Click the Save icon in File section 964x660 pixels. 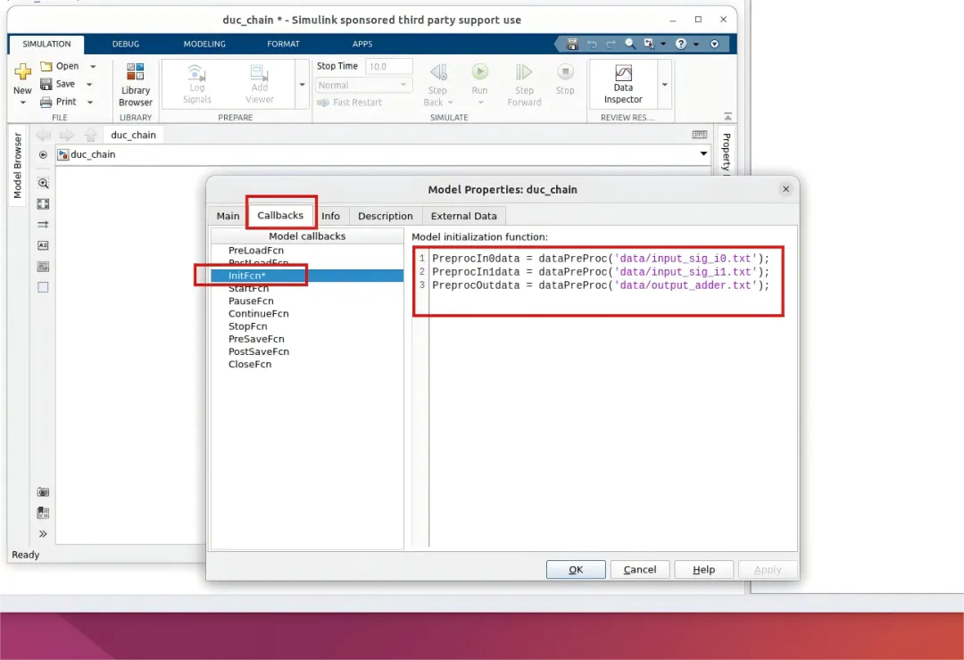coord(46,84)
